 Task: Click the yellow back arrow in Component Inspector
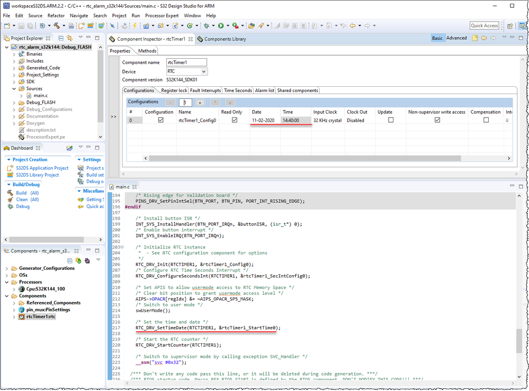coord(483,38)
